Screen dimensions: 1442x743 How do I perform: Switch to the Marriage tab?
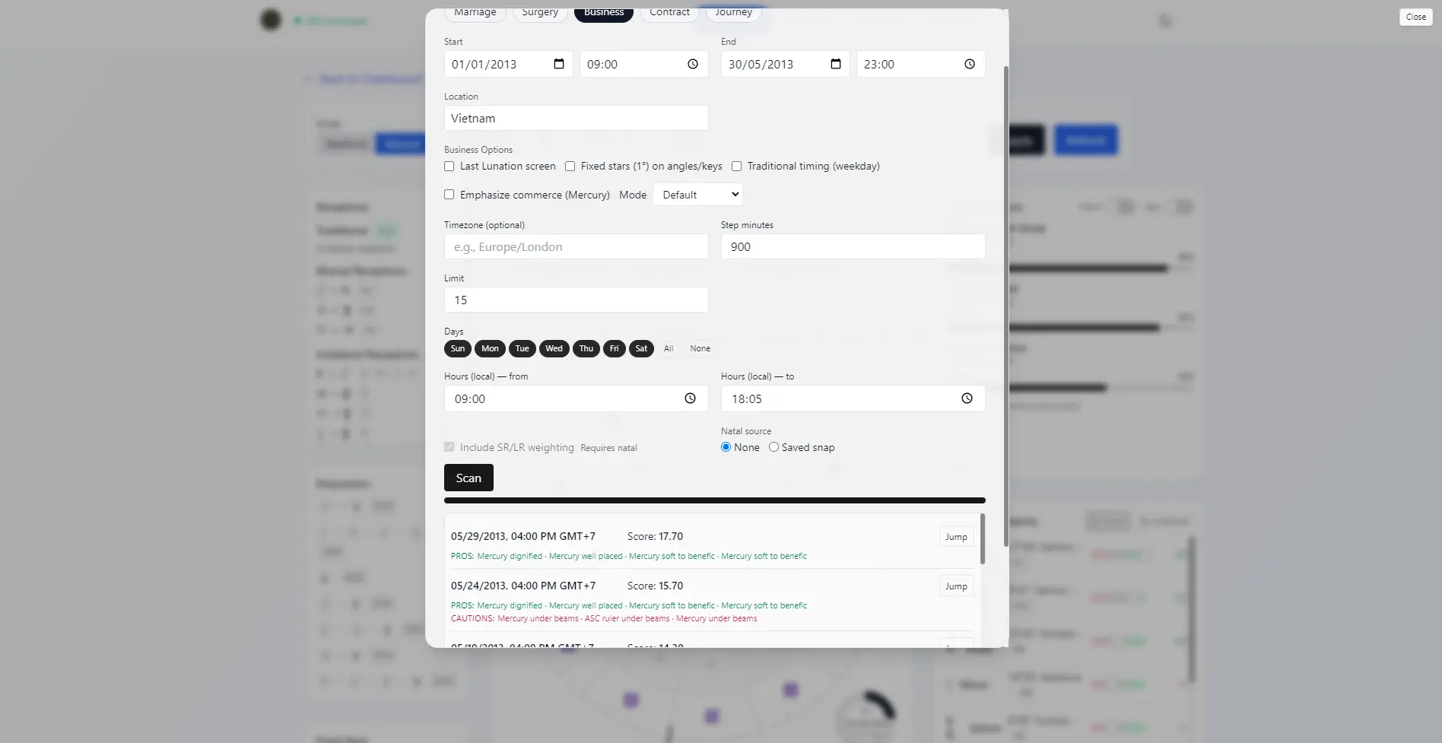475,13
